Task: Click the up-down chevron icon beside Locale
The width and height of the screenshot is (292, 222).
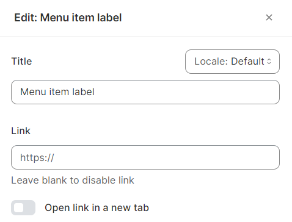Action: (x=269, y=62)
